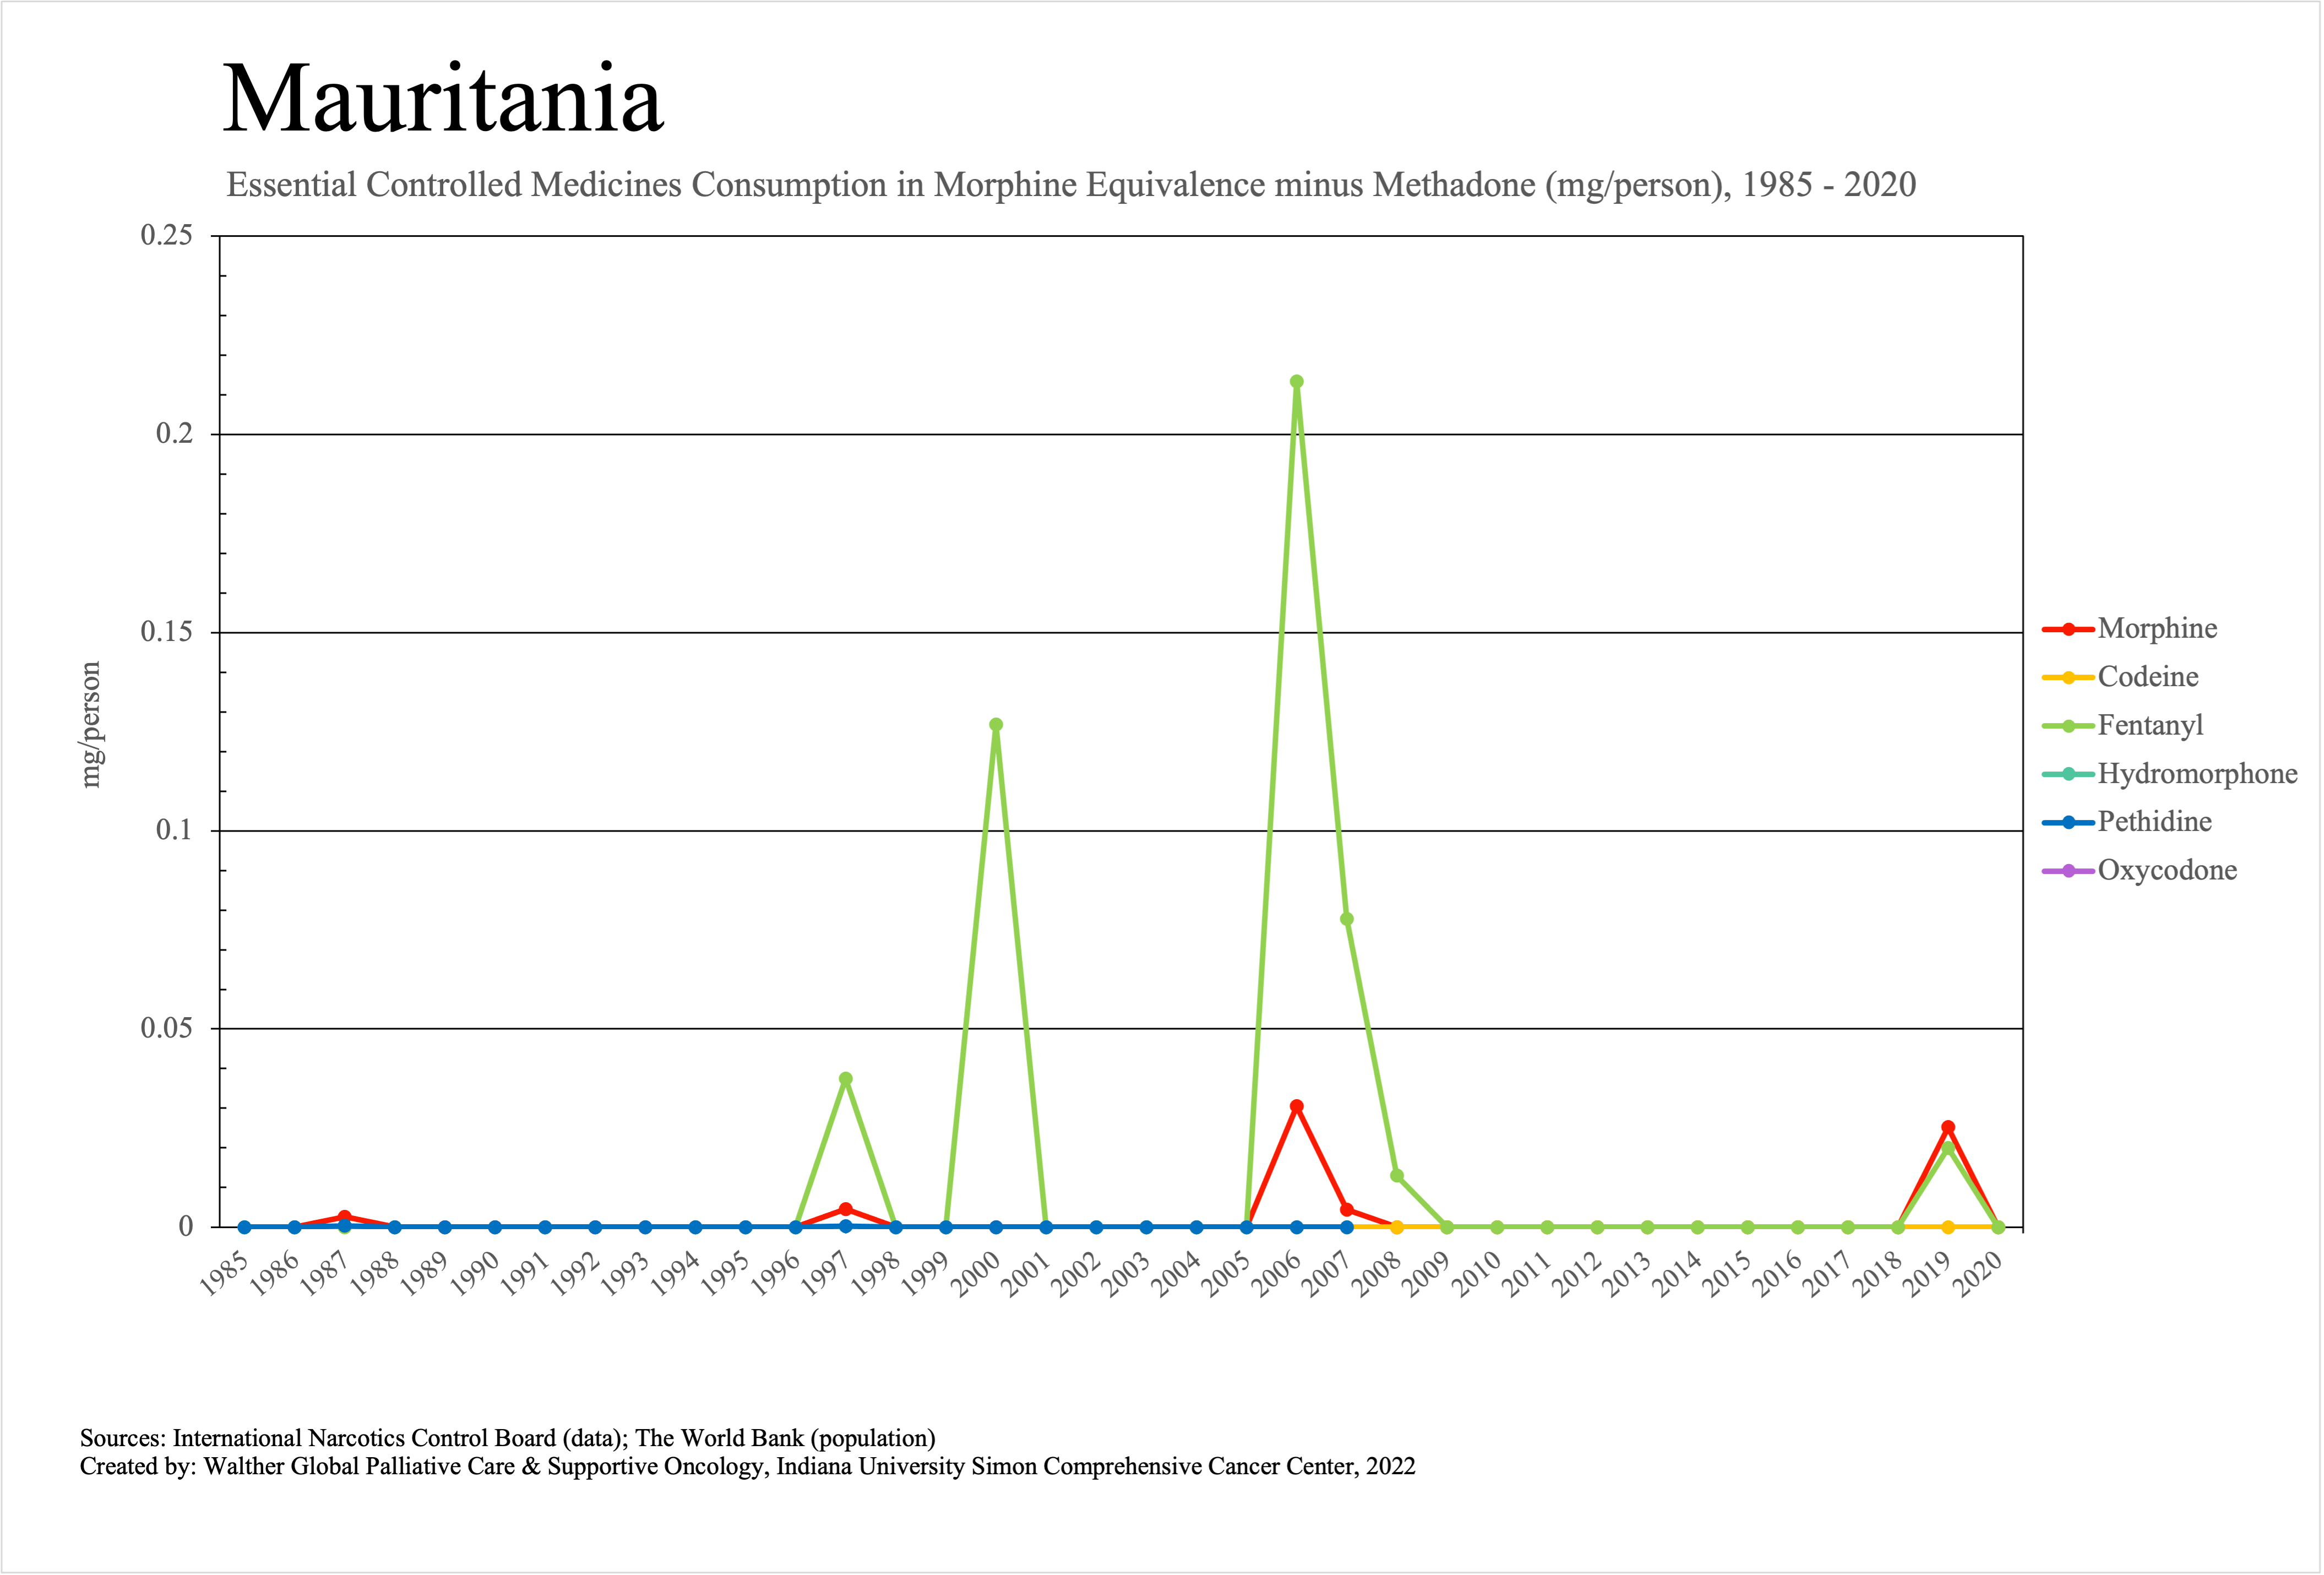
Task: Click the red Morphine legend marker
Action: 2068,630
